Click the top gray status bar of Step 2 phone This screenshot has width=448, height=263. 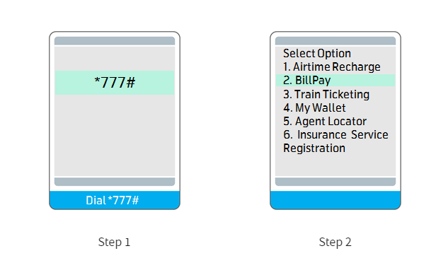335,40
